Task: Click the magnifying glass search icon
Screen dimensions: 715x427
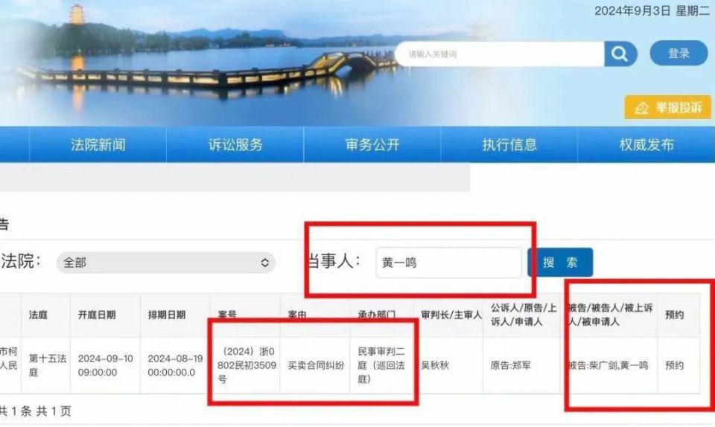Action: (x=620, y=54)
